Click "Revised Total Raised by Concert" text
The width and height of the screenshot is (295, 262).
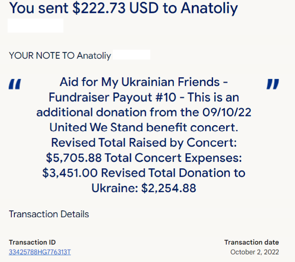tap(144, 142)
